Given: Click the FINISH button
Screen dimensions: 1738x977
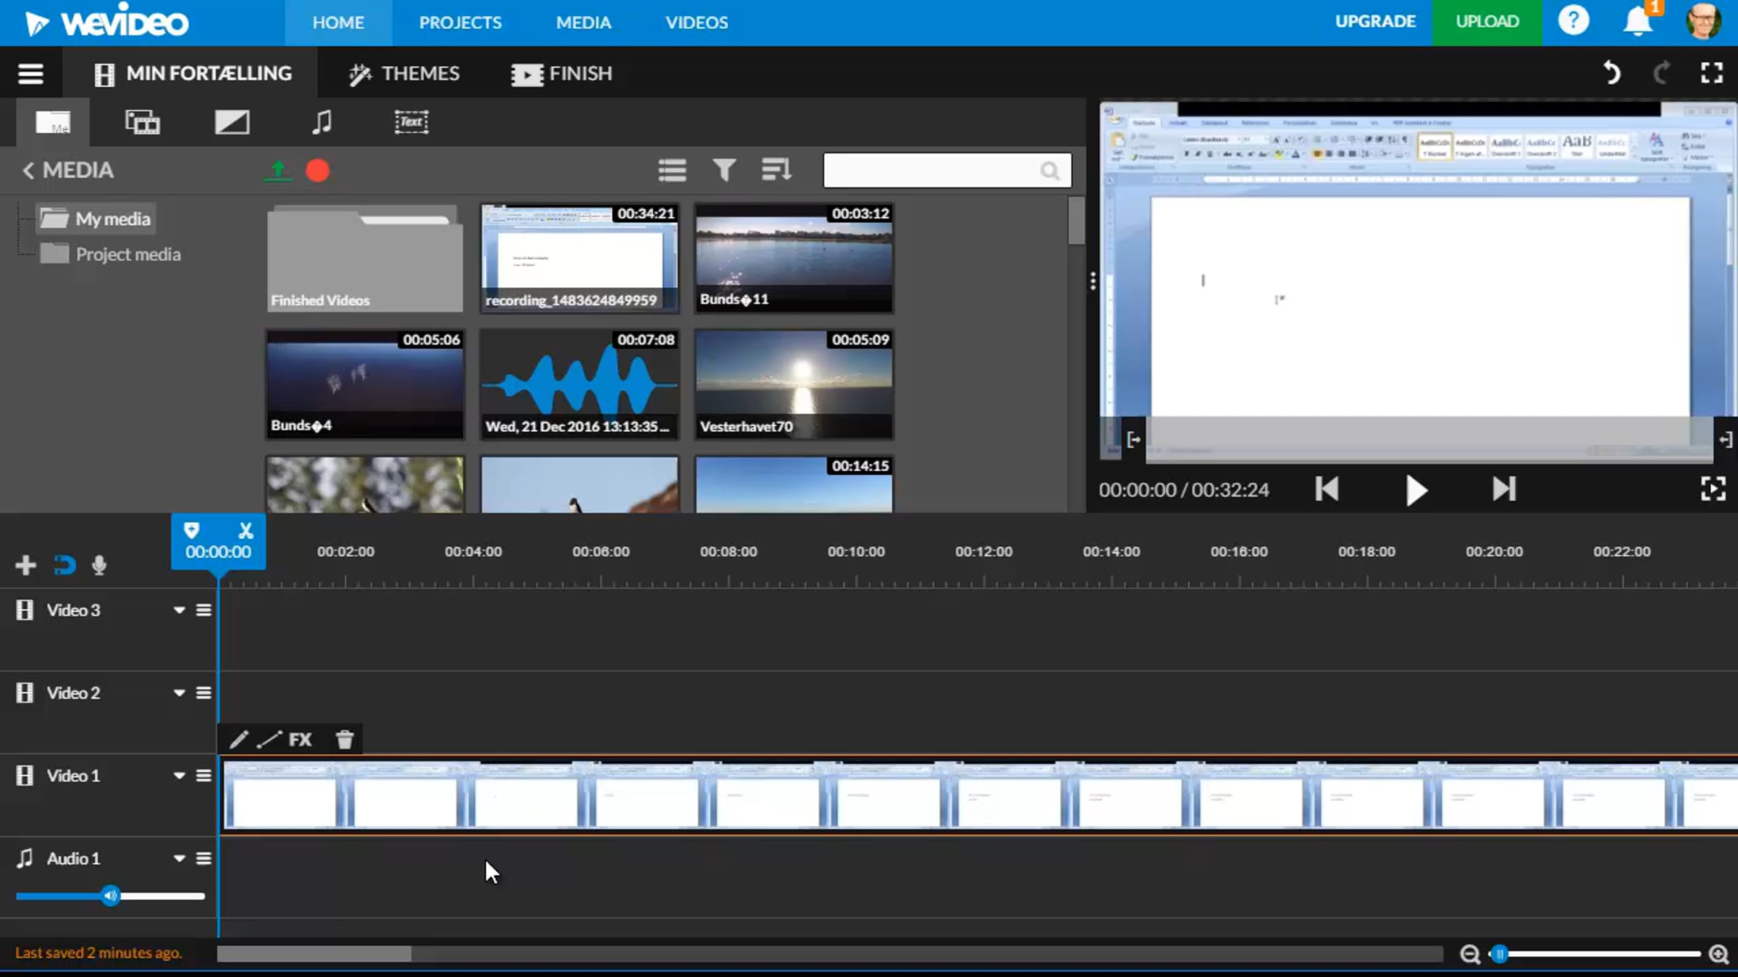Looking at the screenshot, I should pyautogui.click(x=561, y=73).
